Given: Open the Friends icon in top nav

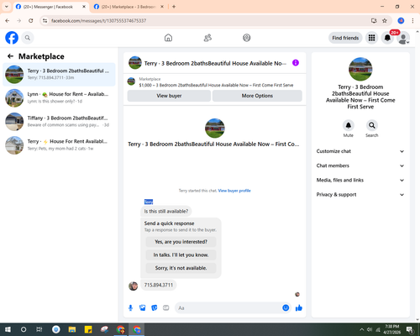Looking at the screenshot, I should pos(207,38).
